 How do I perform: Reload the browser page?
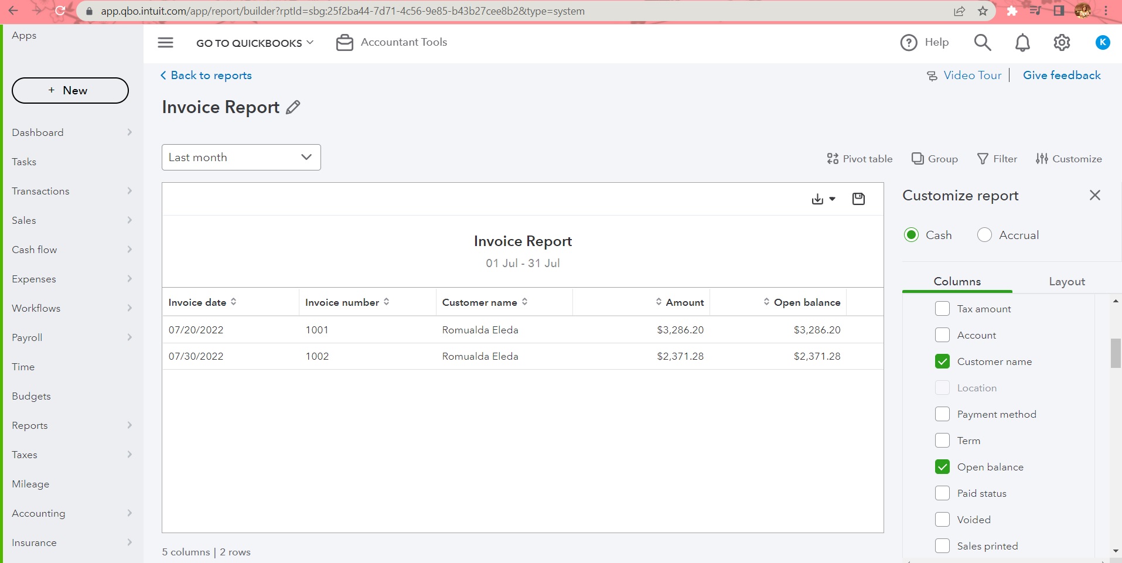pyautogui.click(x=59, y=11)
